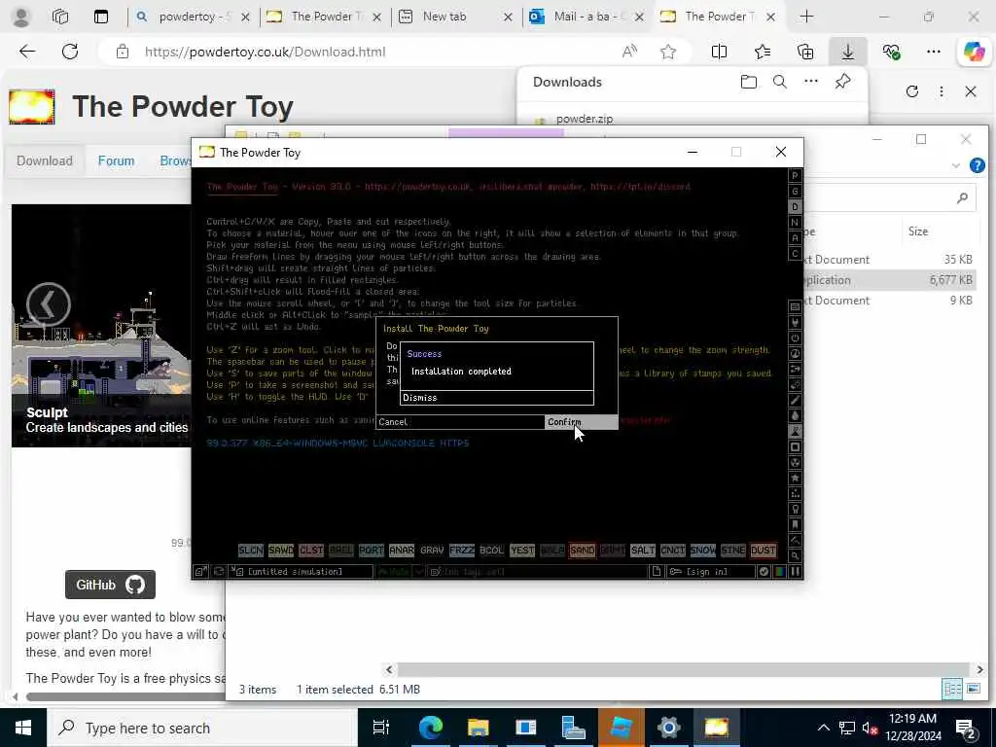Click the open simulation browser icon
The width and height of the screenshot is (996, 747).
[x=200, y=572]
